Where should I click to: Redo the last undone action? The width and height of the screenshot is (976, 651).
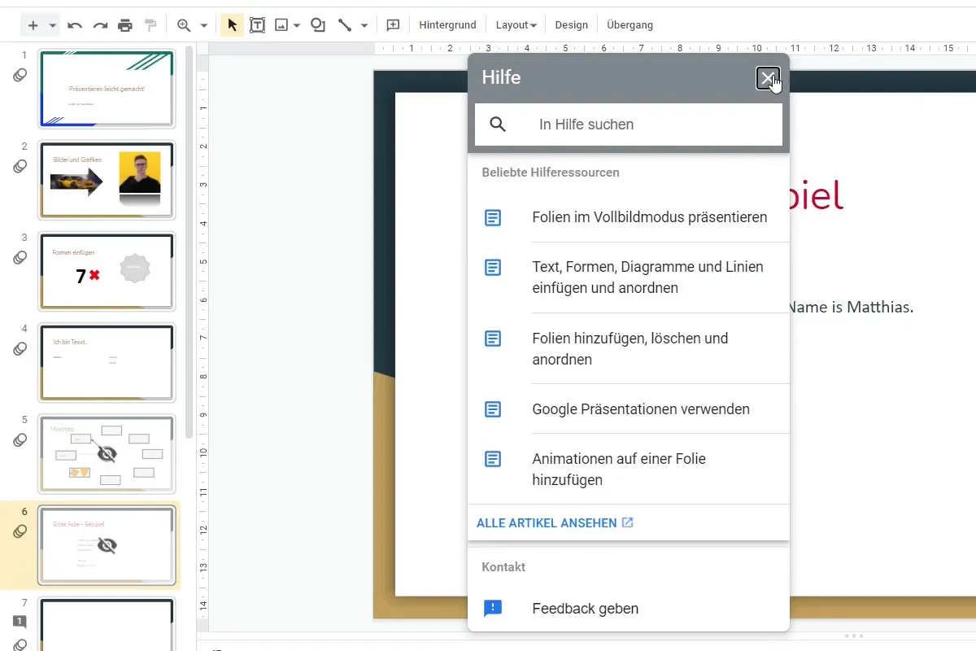(100, 25)
